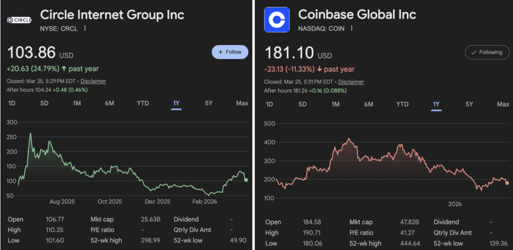The image size is (513, 250).
Task: Click Circle chart peak near 250
Action: (x=30, y=134)
